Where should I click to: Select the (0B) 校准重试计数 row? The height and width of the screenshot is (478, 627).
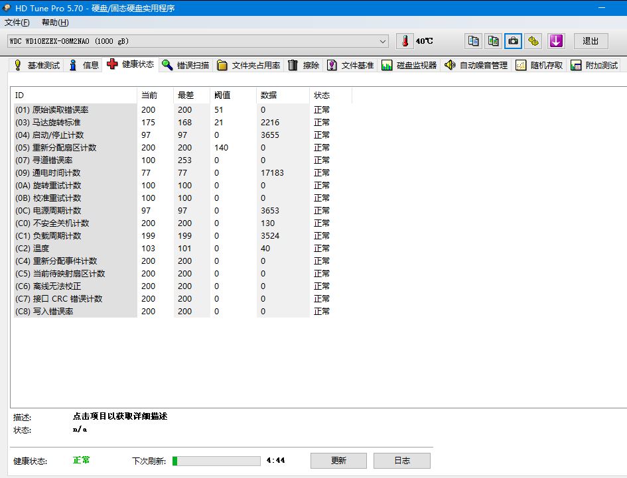(182, 198)
